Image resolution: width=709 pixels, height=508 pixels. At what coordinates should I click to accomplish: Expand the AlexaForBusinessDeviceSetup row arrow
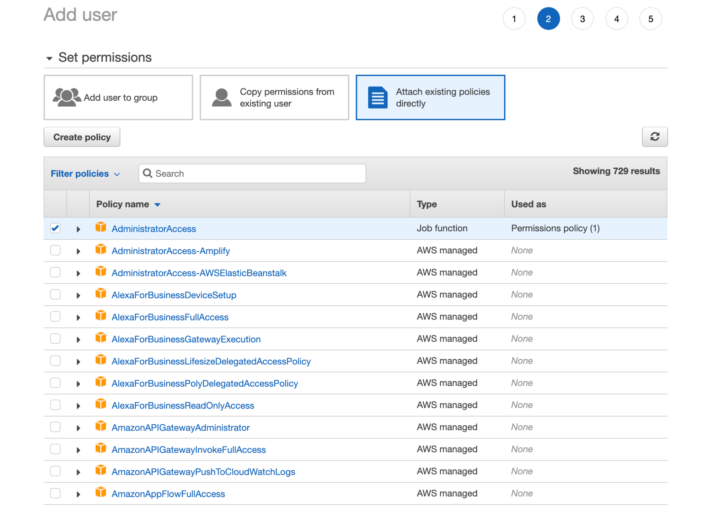click(78, 296)
